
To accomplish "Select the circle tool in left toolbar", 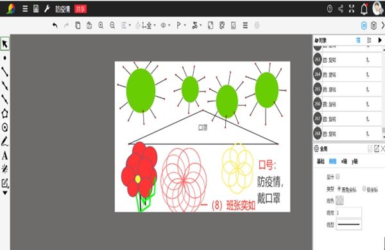I will click(x=4, y=128).
